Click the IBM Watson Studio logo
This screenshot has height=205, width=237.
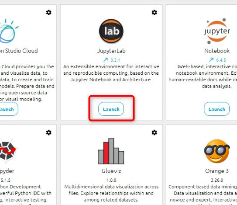9,31
